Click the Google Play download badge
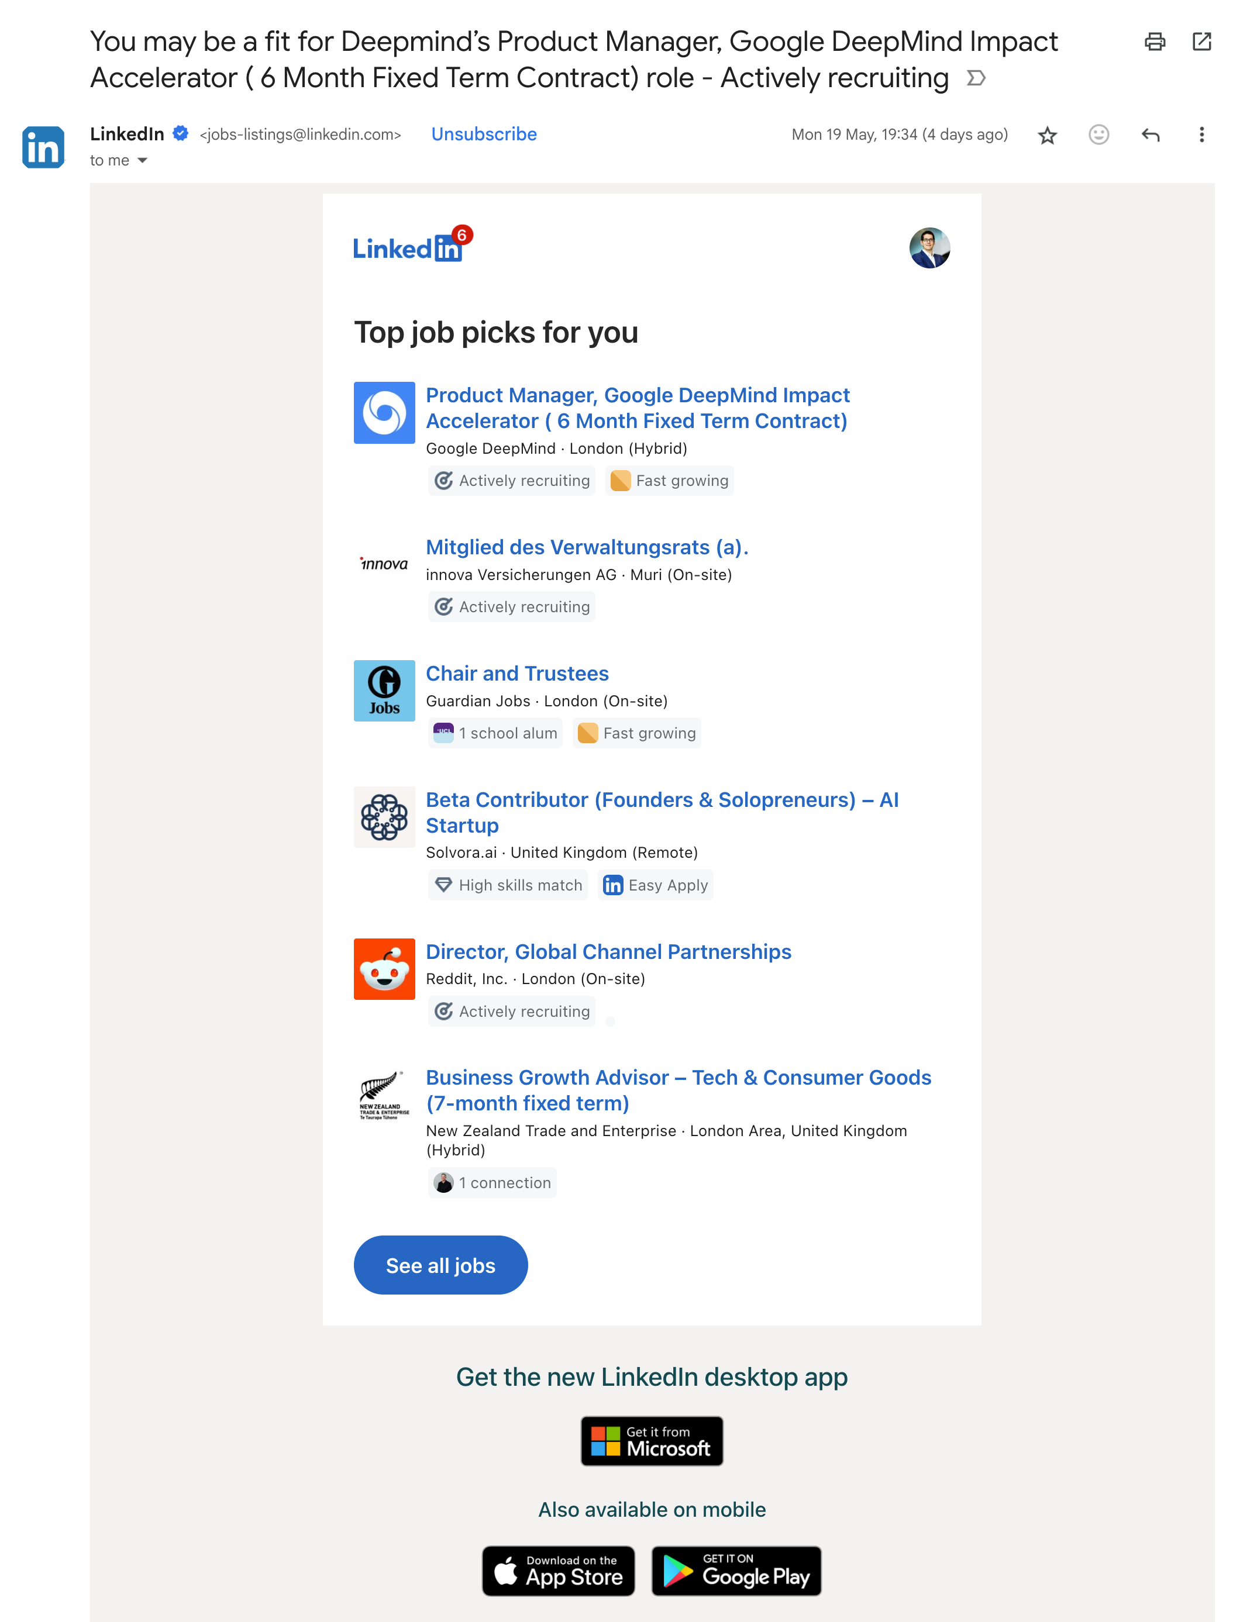 [x=735, y=1571]
